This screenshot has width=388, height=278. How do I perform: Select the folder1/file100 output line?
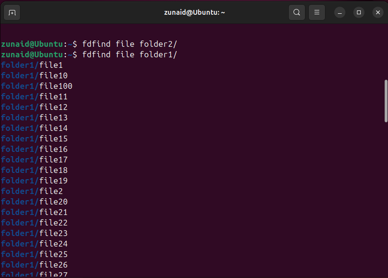tap(36, 86)
